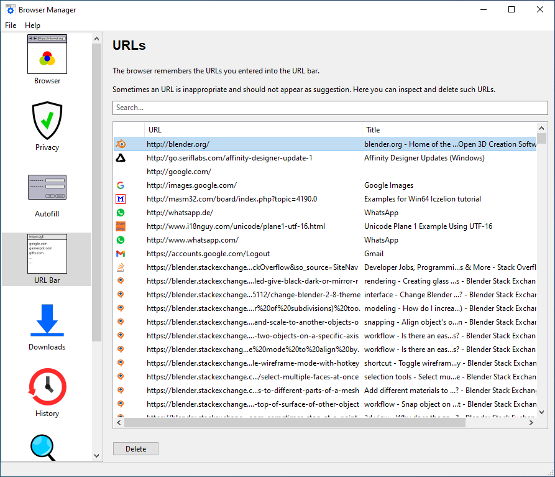The width and height of the screenshot is (555, 477).
Task: Click the Affinity favicon beside seriflabs URL
Action: tap(121, 158)
